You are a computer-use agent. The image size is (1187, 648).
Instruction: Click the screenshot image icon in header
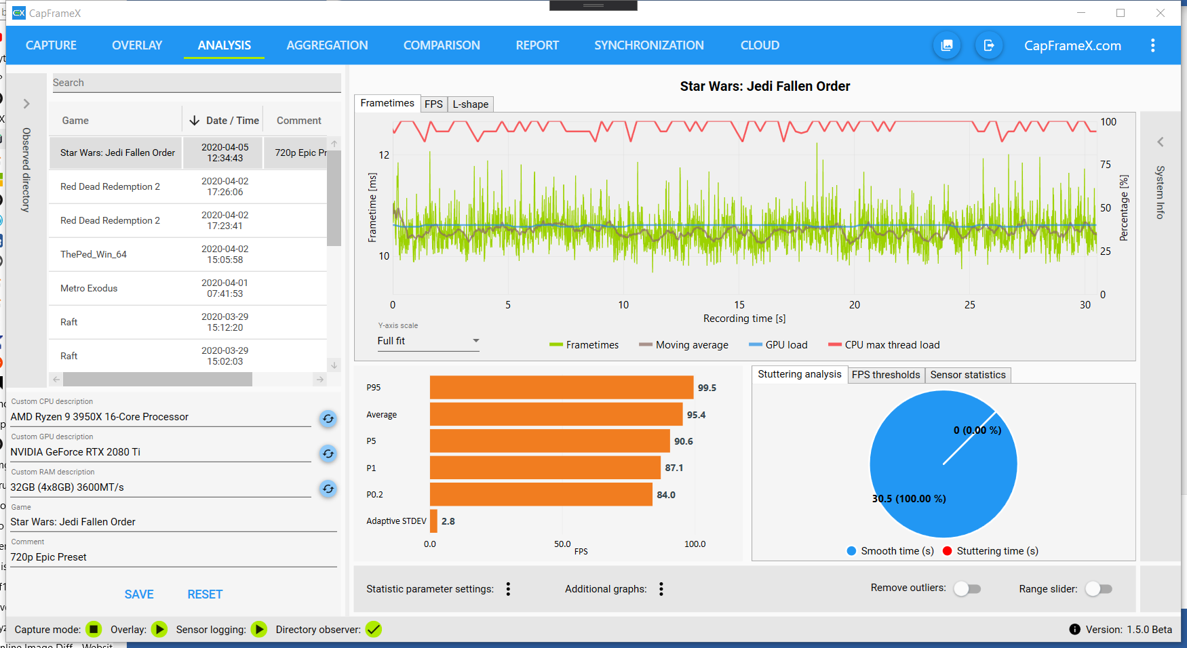pos(947,45)
